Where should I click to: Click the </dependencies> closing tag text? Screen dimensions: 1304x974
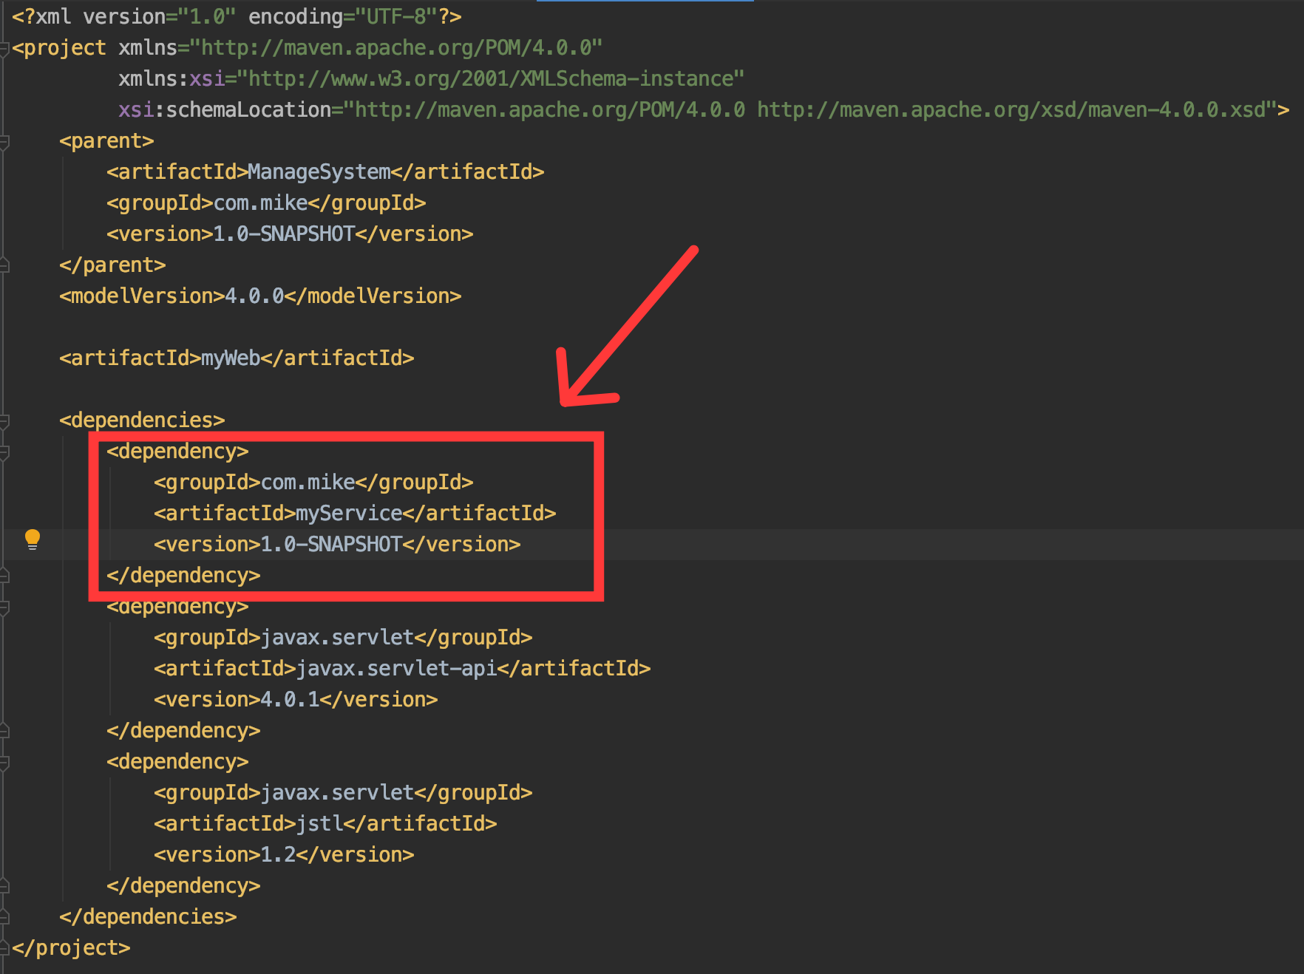point(148,916)
